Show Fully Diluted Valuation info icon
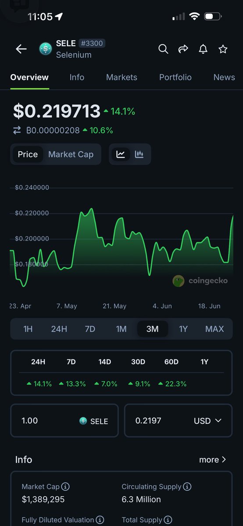The height and width of the screenshot is (526, 243). tap(100, 520)
